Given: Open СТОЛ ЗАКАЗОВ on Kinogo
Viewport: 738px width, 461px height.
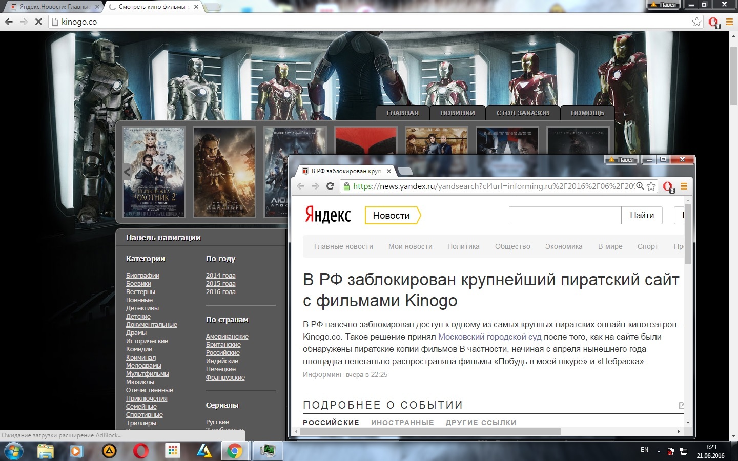Looking at the screenshot, I should 522,113.
